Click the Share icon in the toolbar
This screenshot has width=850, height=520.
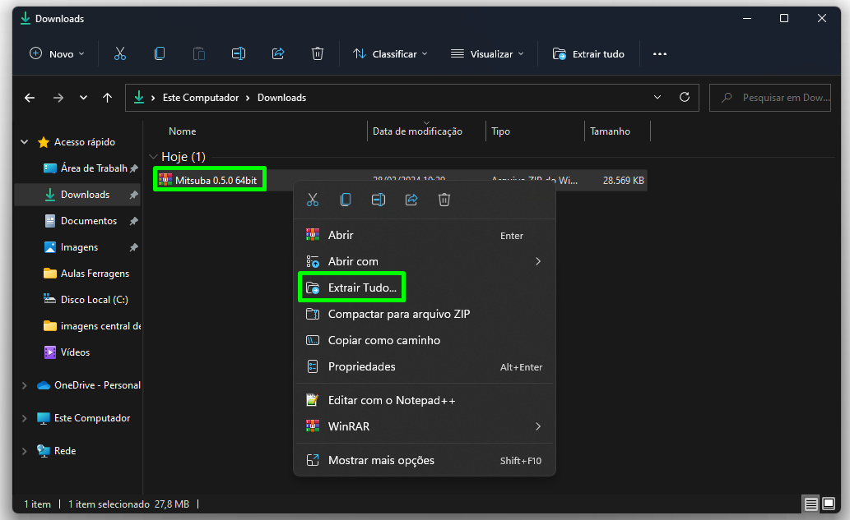(278, 53)
